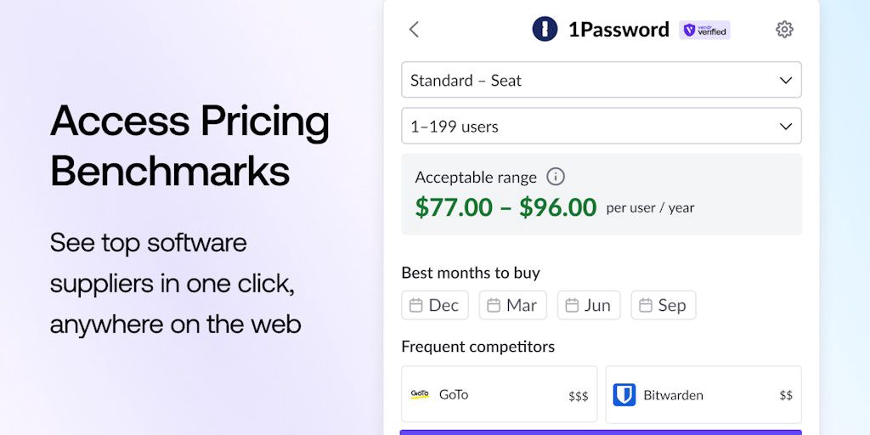
Task: Select the Jun month chip
Action: (x=589, y=305)
